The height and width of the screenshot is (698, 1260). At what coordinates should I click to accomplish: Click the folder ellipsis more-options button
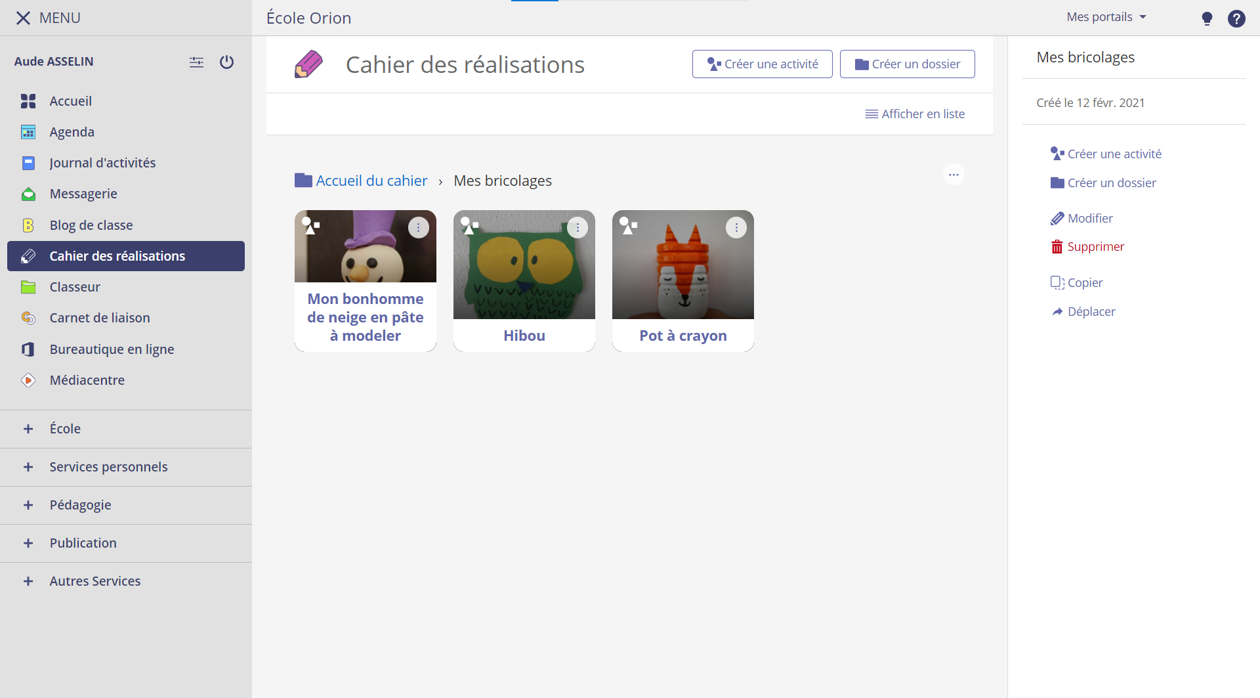pos(953,175)
